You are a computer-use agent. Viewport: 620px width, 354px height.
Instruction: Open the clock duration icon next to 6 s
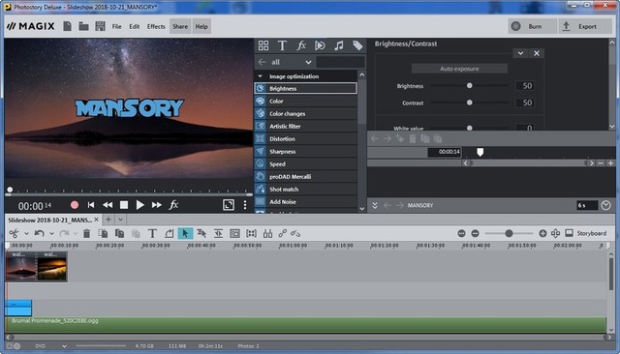point(605,205)
